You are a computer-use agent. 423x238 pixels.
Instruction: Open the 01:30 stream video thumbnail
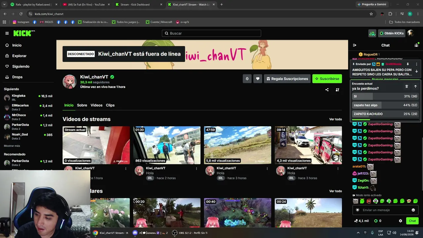tap(167, 145)
